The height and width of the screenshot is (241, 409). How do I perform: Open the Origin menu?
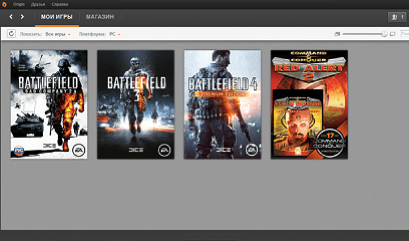(18, 4)
